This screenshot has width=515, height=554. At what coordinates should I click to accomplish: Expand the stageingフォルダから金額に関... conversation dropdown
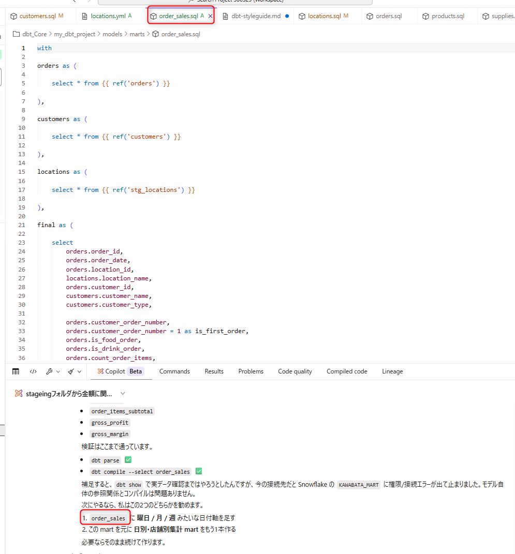pos(123,393)
